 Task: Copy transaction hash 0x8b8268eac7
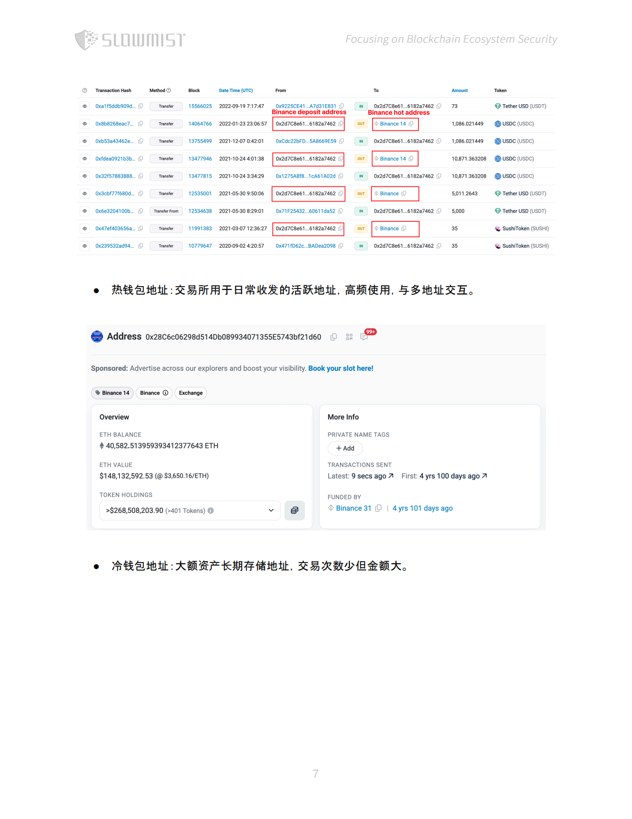[140, 124]
